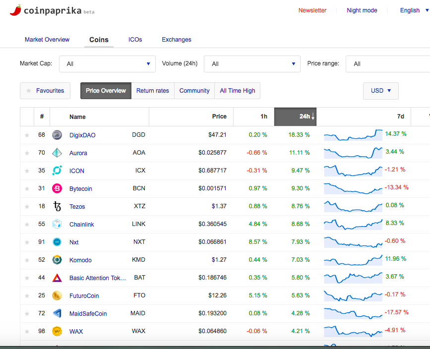Select the Coins tab

(x=99, y=40)
